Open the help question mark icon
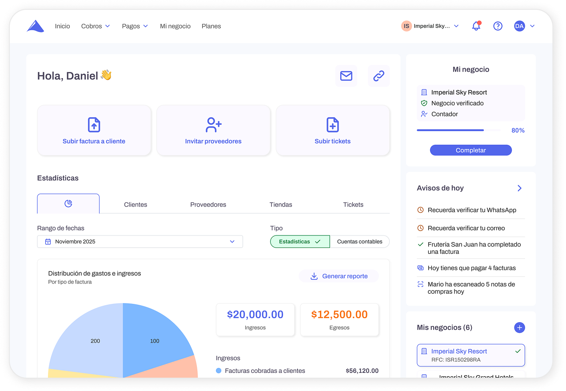The height and width of the screenshot is (391, 566). (498, 26)
